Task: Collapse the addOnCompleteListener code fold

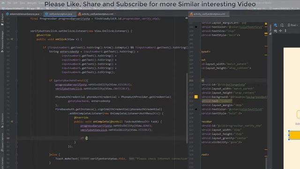Action: [17, 113]
